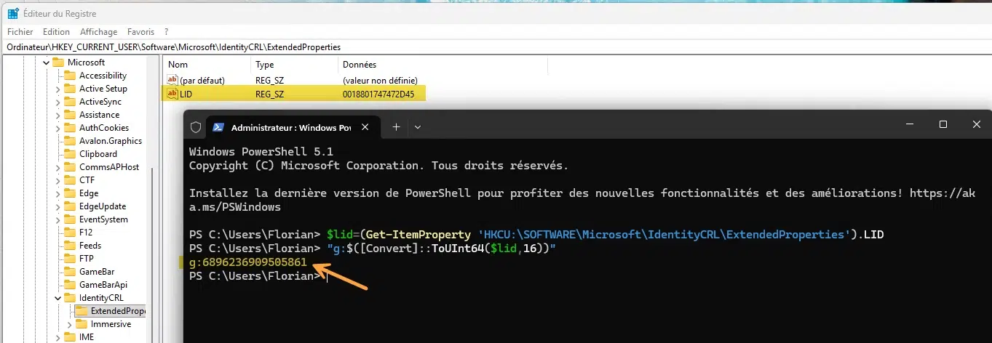Select the FTP key label
The height and width of the screenshot is (343, 992).
pyautogui.click(x=87, y=259)
